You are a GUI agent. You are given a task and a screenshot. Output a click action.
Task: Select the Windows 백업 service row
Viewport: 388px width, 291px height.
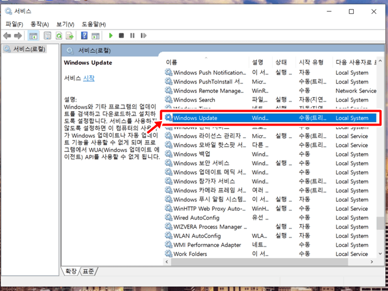point(270,154)
